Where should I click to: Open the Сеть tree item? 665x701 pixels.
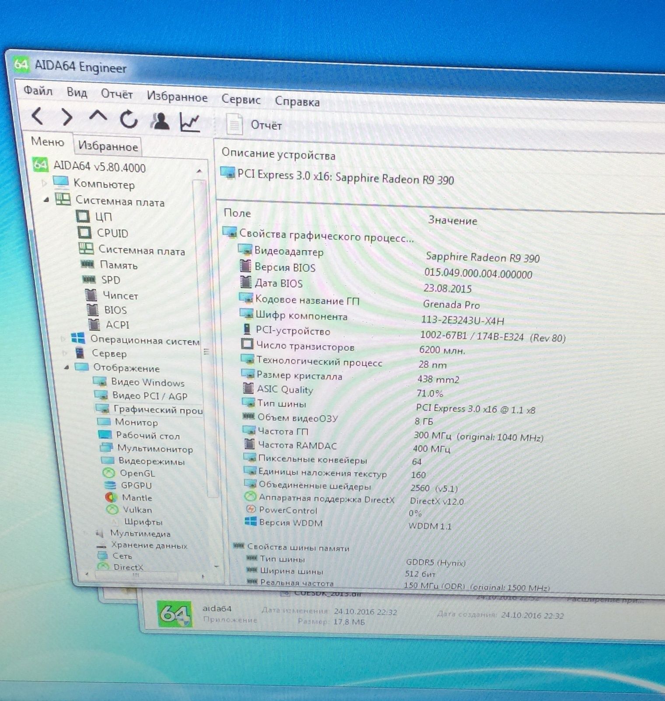click(x=115, y=556)
